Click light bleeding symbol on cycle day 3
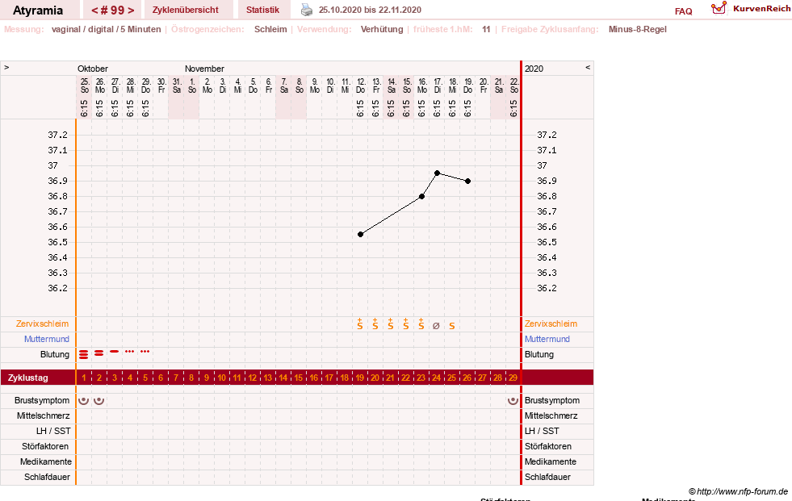 coord(115,351)
